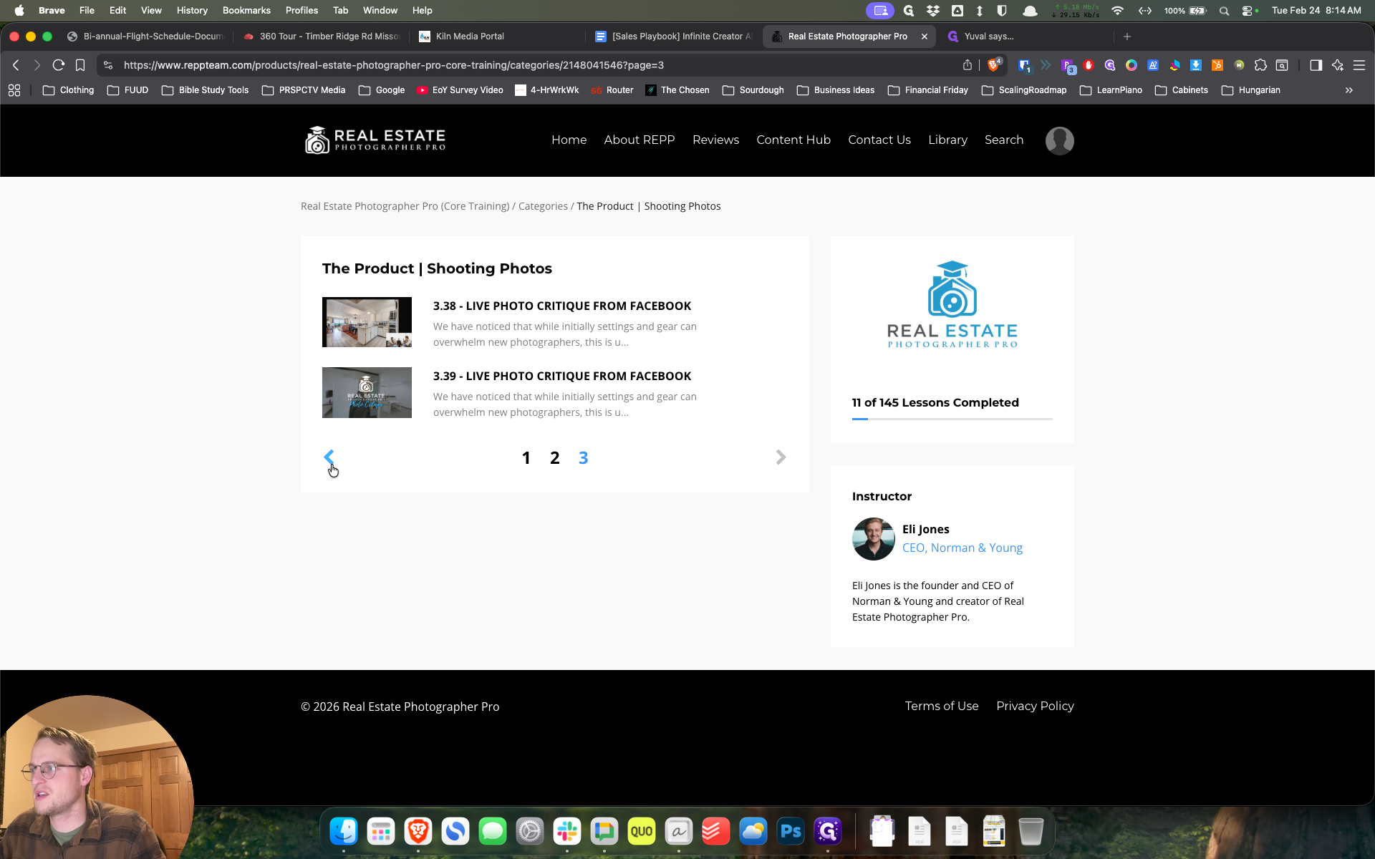Open lesson 3.38 thumbnail image

click(367, 322)
